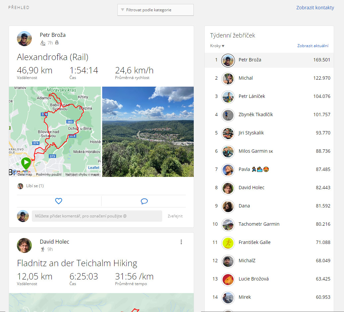
Task: Open the Fladnitz hiking map preview
Action: coord(102,303)
